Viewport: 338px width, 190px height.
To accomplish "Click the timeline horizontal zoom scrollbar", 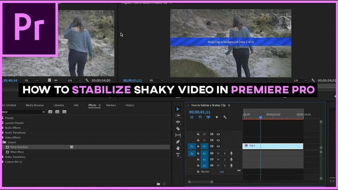I will (x=200, y=182).
